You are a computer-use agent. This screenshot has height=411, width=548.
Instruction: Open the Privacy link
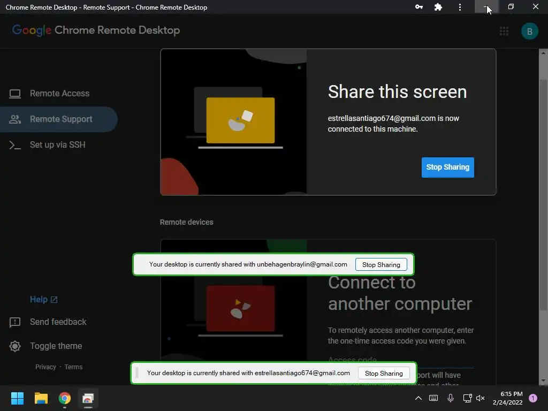[45, 367]
